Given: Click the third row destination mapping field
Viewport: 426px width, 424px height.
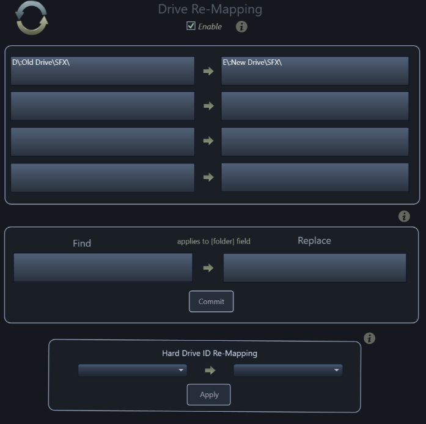Looking at the screenshot, I should (315, 142).
